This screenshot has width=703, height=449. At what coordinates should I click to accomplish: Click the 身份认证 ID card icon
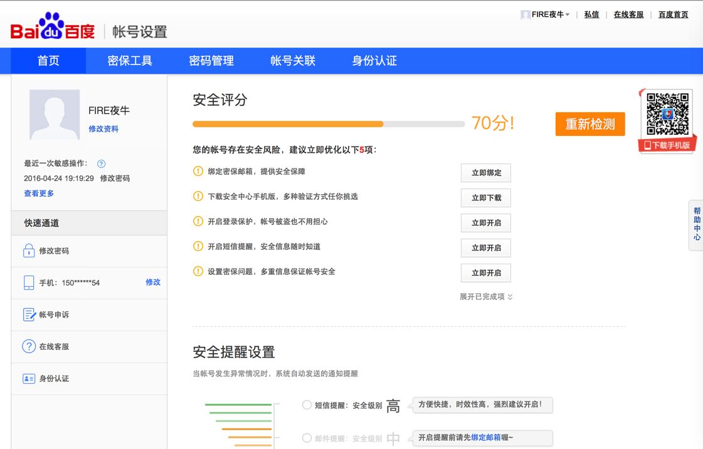[29, 379]
